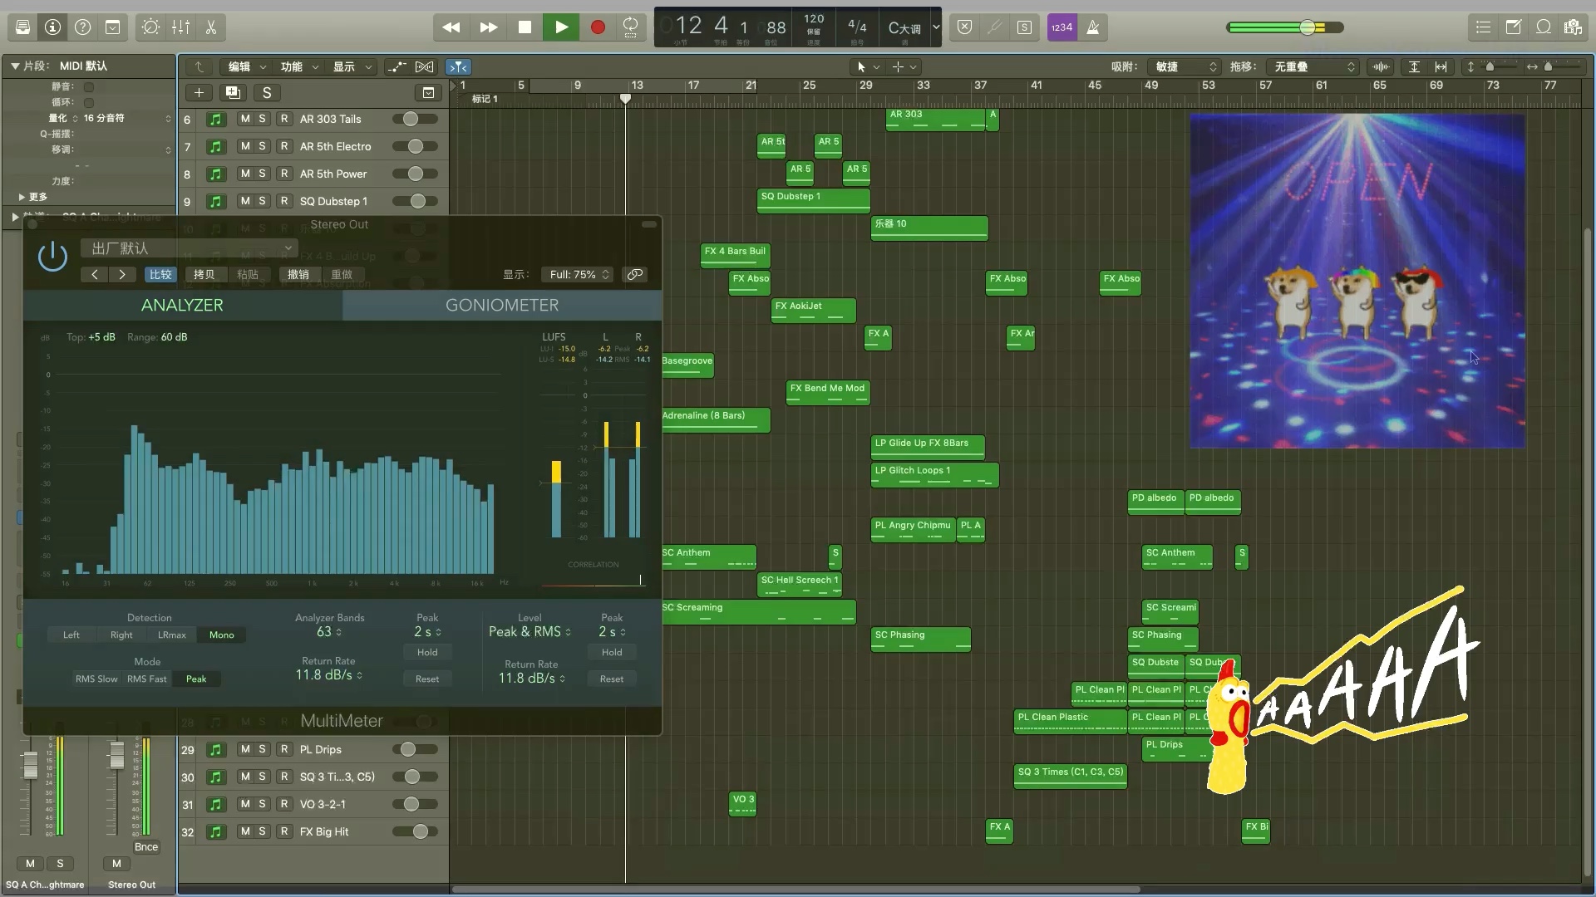Toggle the metronome icon
The width and height of the screenshot is (1596, 897).
click(1093, 27)
